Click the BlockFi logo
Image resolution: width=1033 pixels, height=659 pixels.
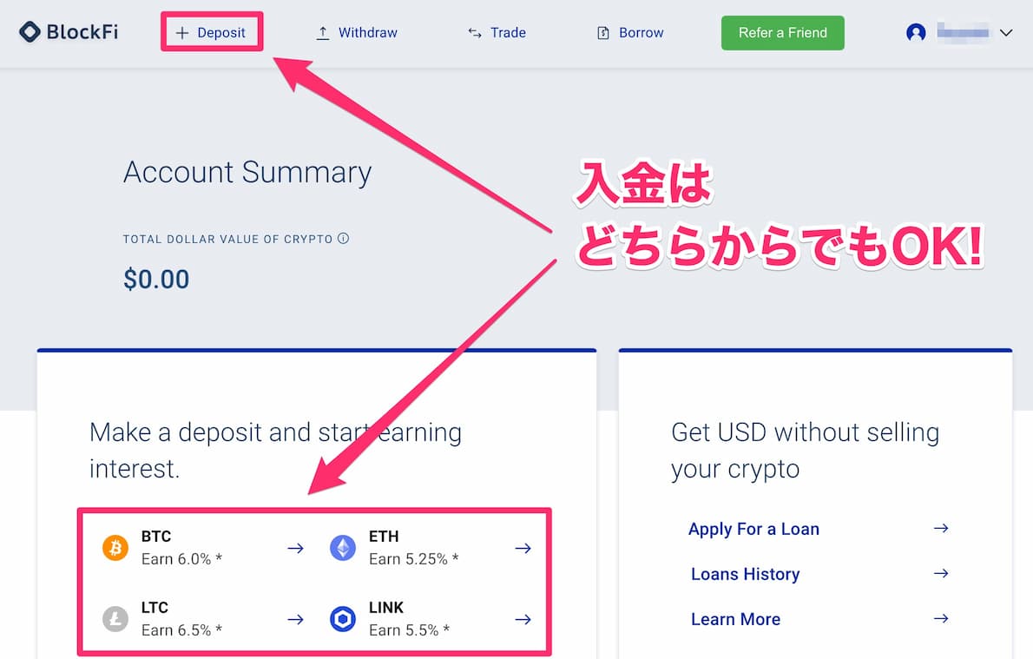[69, 31]
